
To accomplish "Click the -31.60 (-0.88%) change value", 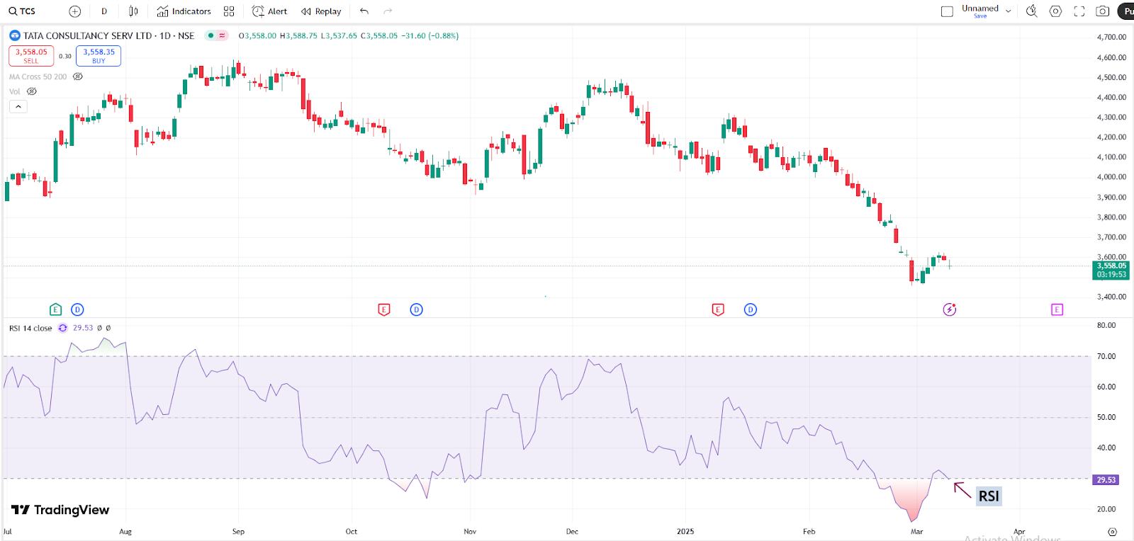I will (430, 35).
